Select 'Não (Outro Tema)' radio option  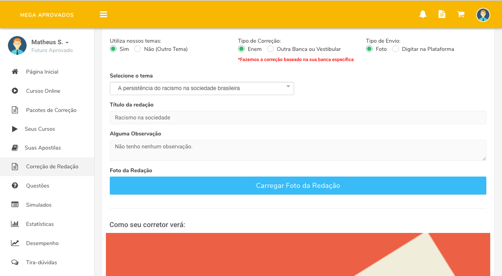click(137, 49)
